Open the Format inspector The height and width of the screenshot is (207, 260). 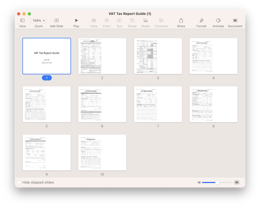pyautogui.click(x=202, y=20)
